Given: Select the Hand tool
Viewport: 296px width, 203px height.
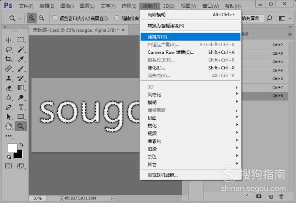Looking at the screenshot, I should (8, 126).
